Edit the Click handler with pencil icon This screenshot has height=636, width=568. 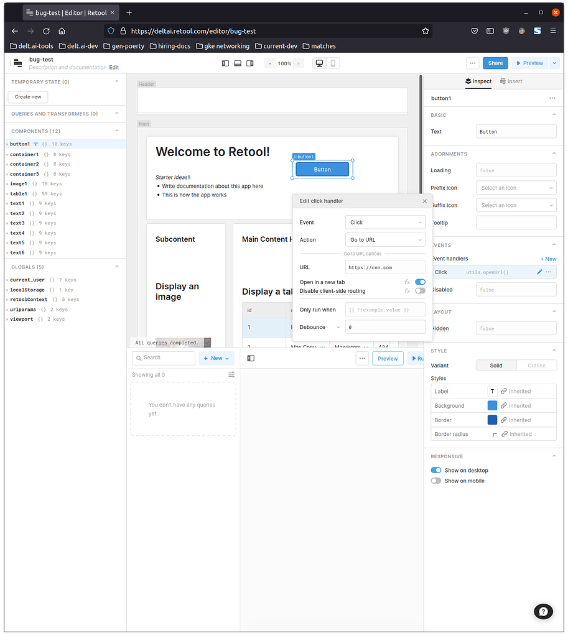click(x=540, y=272)
